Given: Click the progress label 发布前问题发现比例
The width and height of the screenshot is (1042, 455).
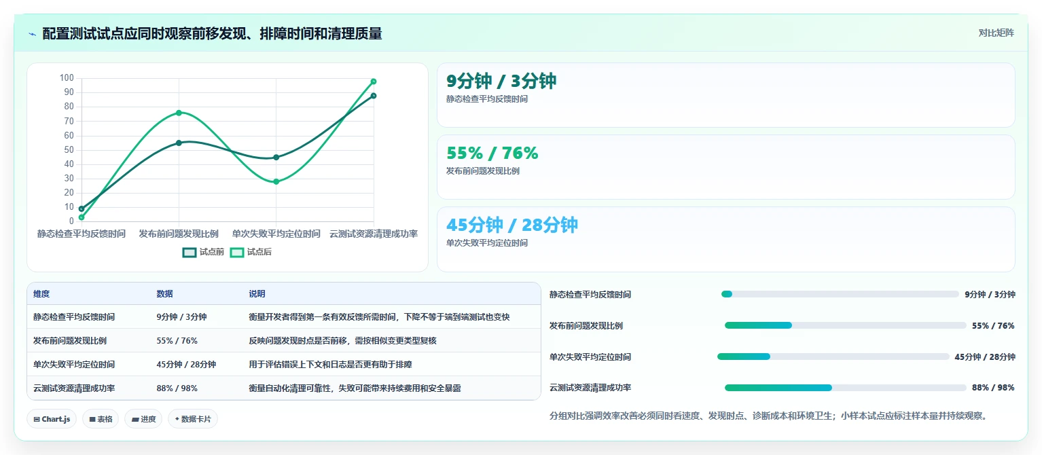Looking at the screenshot, I should coord(586,326).
